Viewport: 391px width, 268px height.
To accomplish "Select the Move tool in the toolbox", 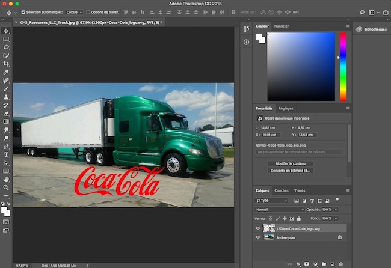I will click(x=6, y=31).
